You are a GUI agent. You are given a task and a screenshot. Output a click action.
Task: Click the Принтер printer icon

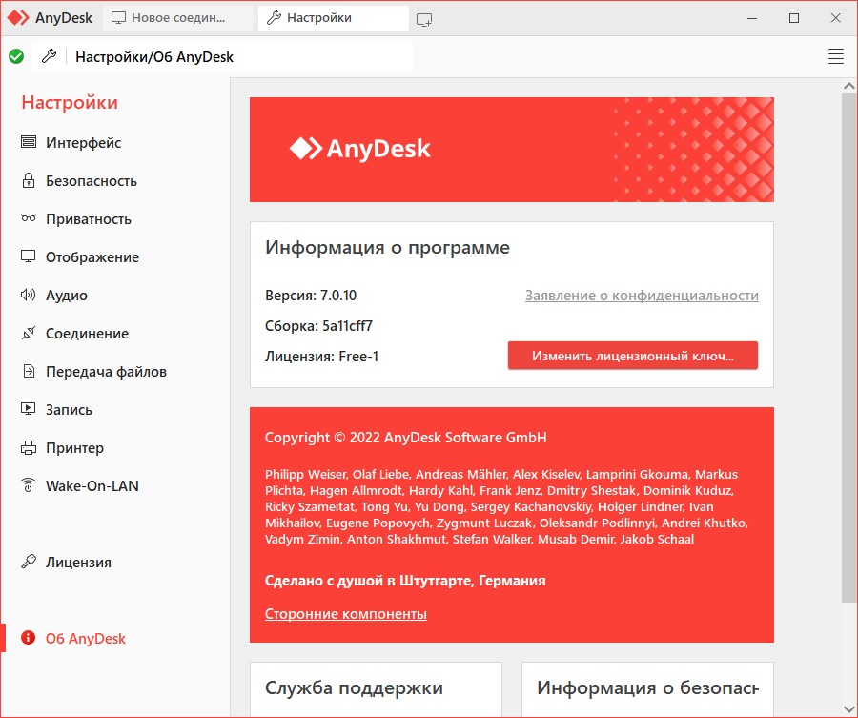pos(29,447)
